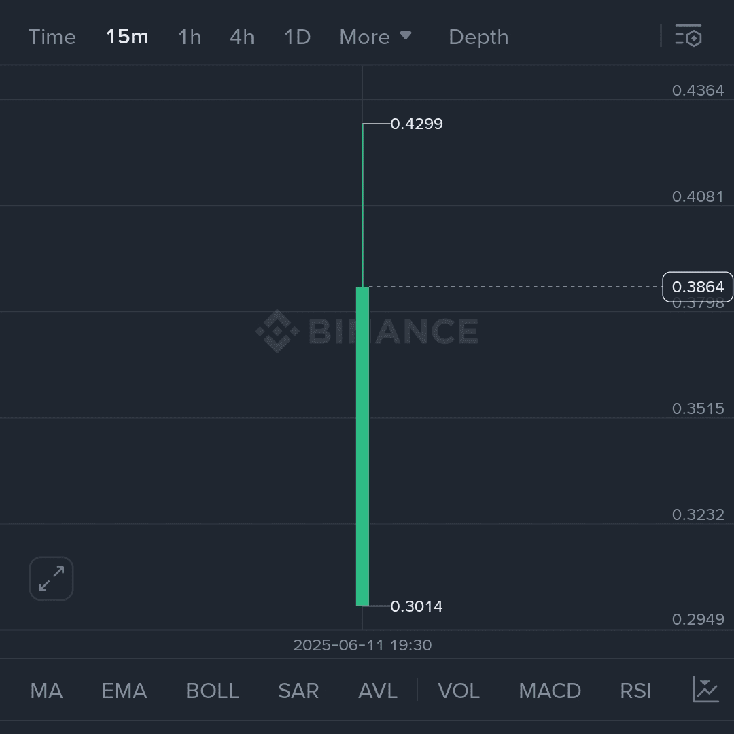Open the Depth chart tab

pyautogui.click(x=478, y=37)
